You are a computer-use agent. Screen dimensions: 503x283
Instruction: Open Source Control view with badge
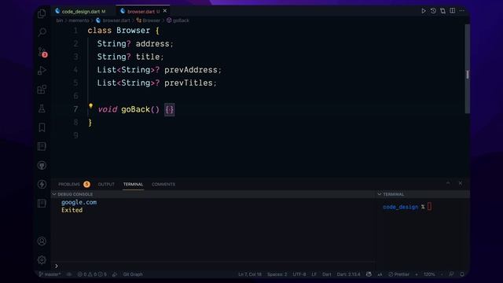click(x=42, y=52)
